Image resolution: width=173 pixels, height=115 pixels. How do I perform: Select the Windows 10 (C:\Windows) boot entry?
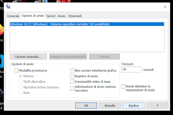(x=87, y=24)
